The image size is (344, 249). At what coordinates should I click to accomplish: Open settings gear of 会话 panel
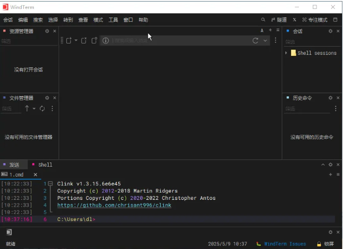click(331, 31)
